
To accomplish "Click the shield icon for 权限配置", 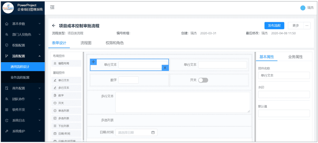I will click(x=7, y=45).
